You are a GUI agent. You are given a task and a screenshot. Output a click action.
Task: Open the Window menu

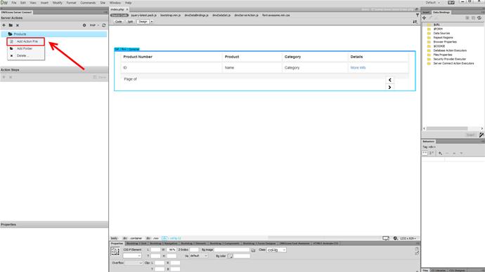(115, 3)
